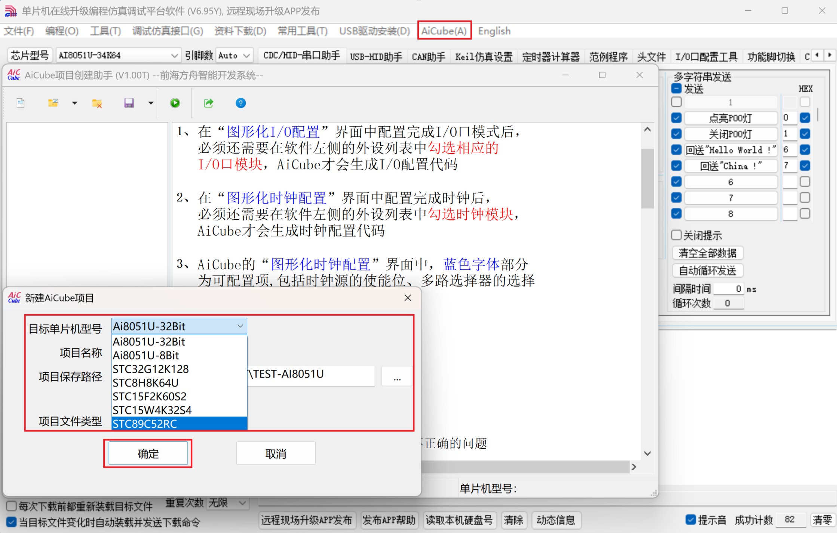
Task: Choose STC8H8K64U in the model list
Action: point(180,383)
